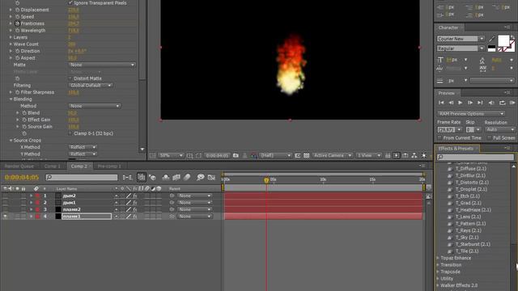Open the Filtering Global Default dropdown

(x=91, y=86)
